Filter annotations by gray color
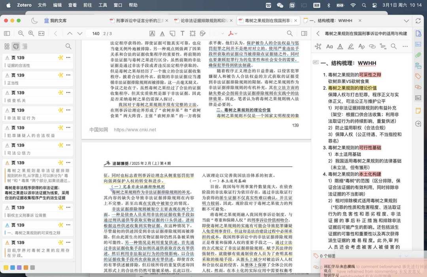Screen dimensions: 427x277 (33, 268)
